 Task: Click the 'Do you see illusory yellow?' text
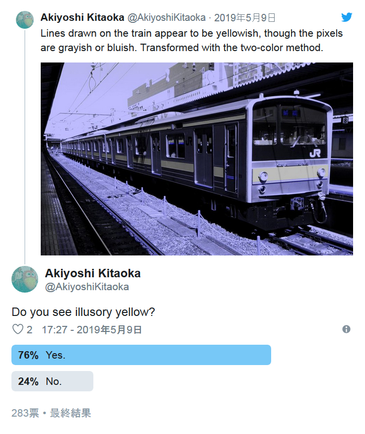83,312
